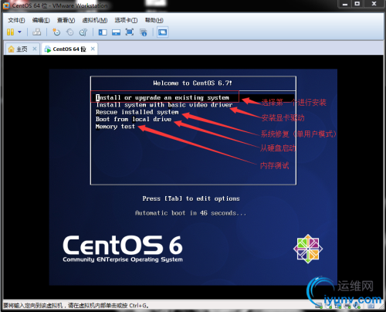Screen dimensions: 386x312
Task: Click the 'Automatic boot in 46 seconds' text
Action: [191, 213]
